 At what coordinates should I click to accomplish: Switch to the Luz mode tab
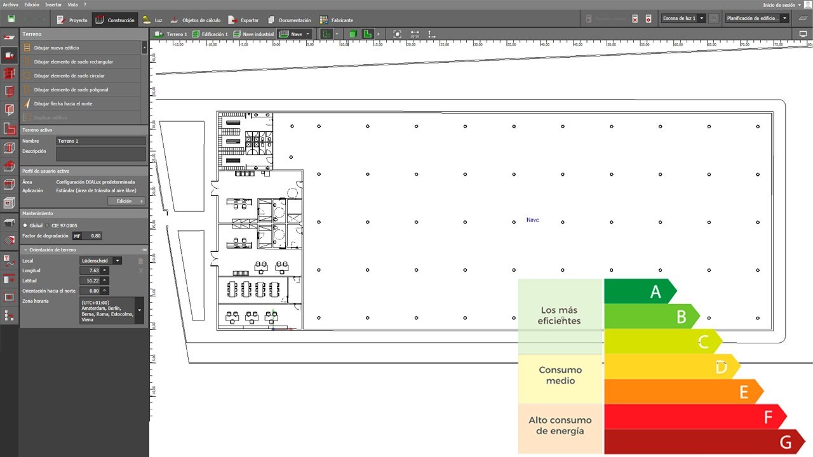[152, 20]
